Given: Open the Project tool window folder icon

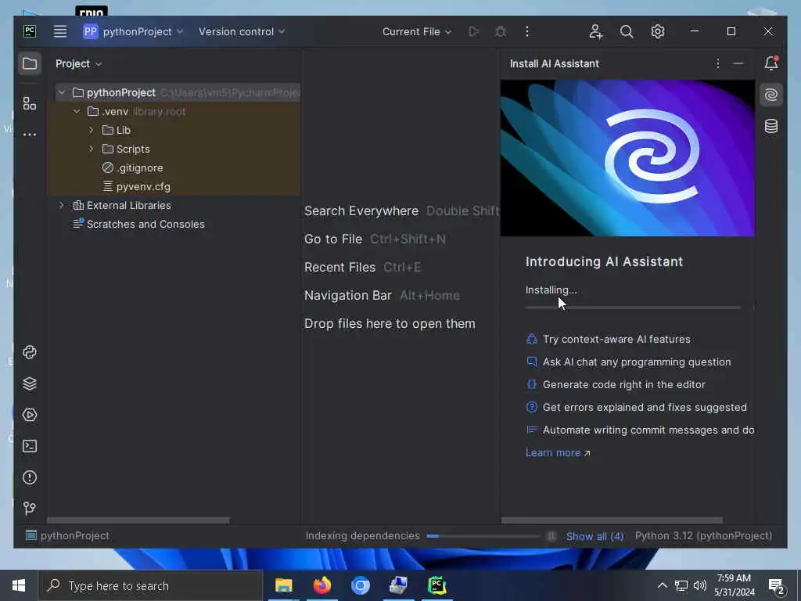Looking at the screenshot, I should tap(30, 64).
